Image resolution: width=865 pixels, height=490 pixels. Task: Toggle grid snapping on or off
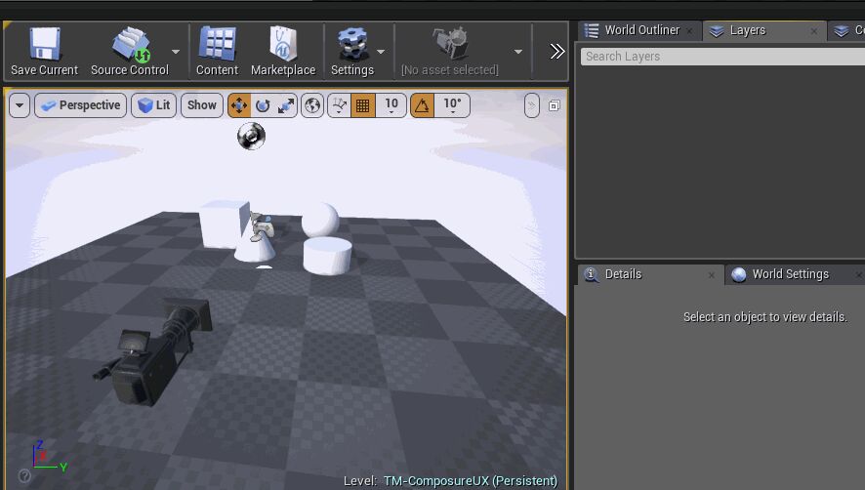point(363,105)
